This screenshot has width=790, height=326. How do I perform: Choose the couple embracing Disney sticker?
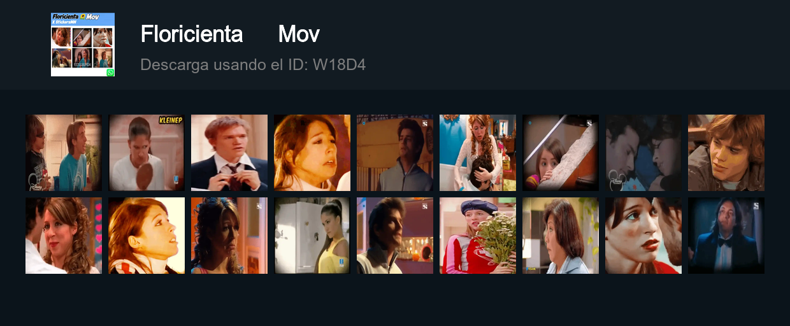click(643, 153)
